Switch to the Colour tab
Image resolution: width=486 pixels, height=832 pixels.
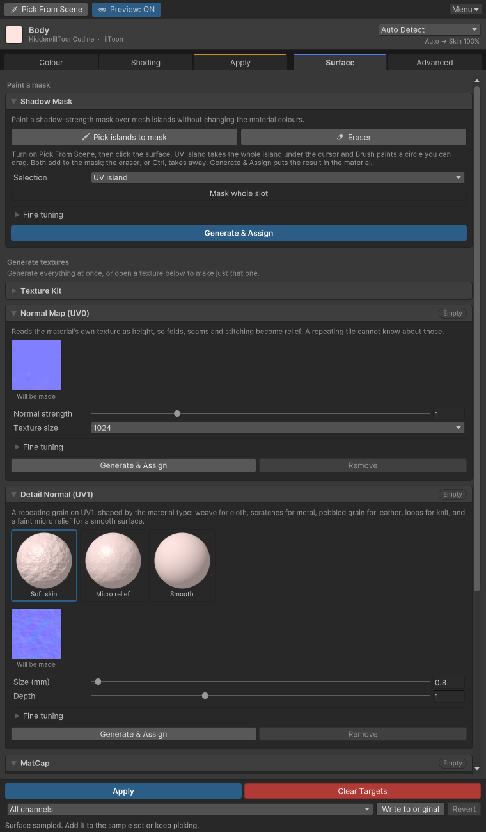pos(51,62)
